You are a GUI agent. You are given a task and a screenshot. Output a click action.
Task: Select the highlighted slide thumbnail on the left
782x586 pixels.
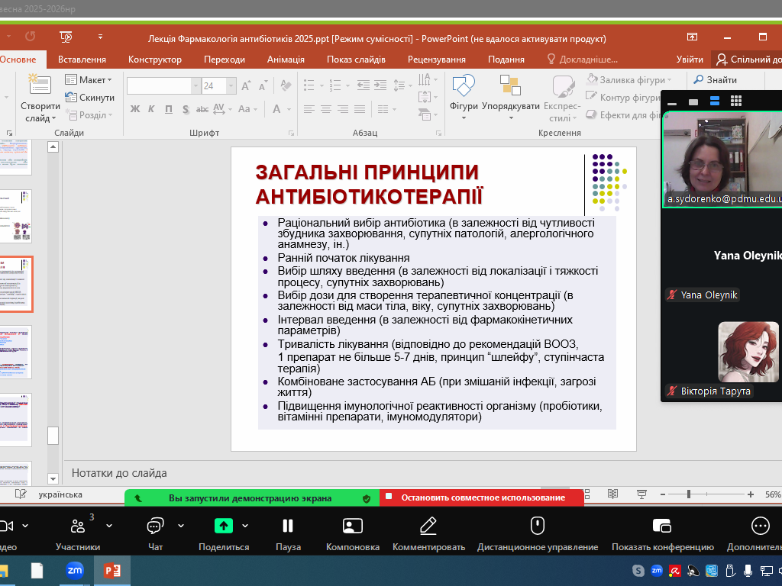point(17,285)
